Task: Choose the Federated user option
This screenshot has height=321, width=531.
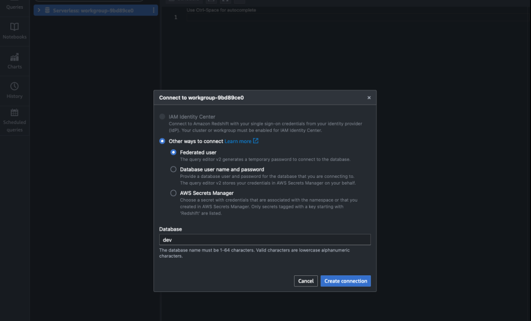Action: 173,152
